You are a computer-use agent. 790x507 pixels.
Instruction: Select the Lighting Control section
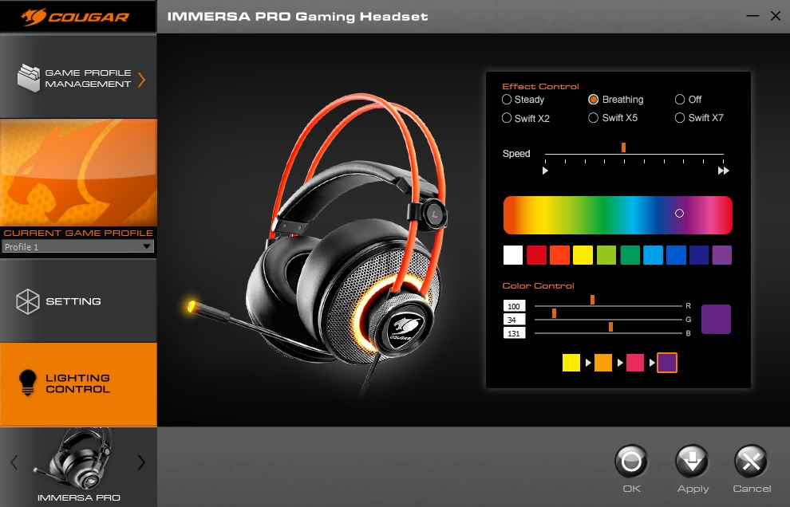[x=78, y=384]
